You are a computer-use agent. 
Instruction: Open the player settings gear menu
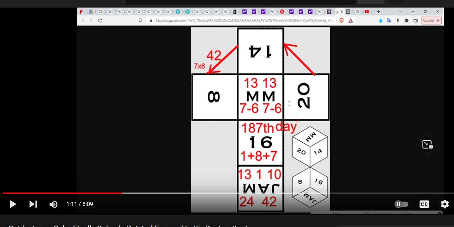point(445,204)
